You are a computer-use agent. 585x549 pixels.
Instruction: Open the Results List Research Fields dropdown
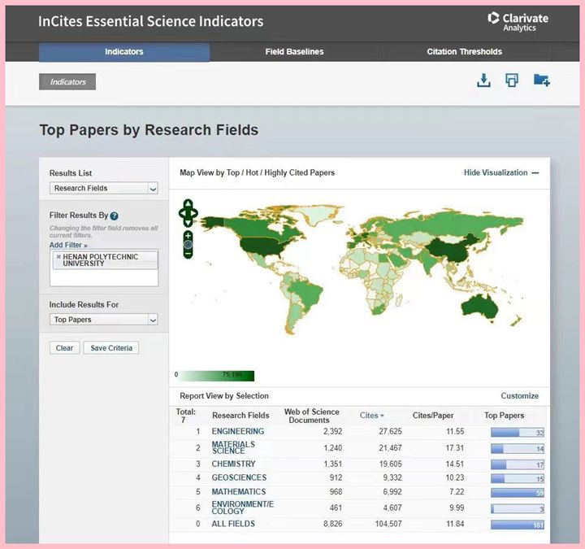pos(104,188)
